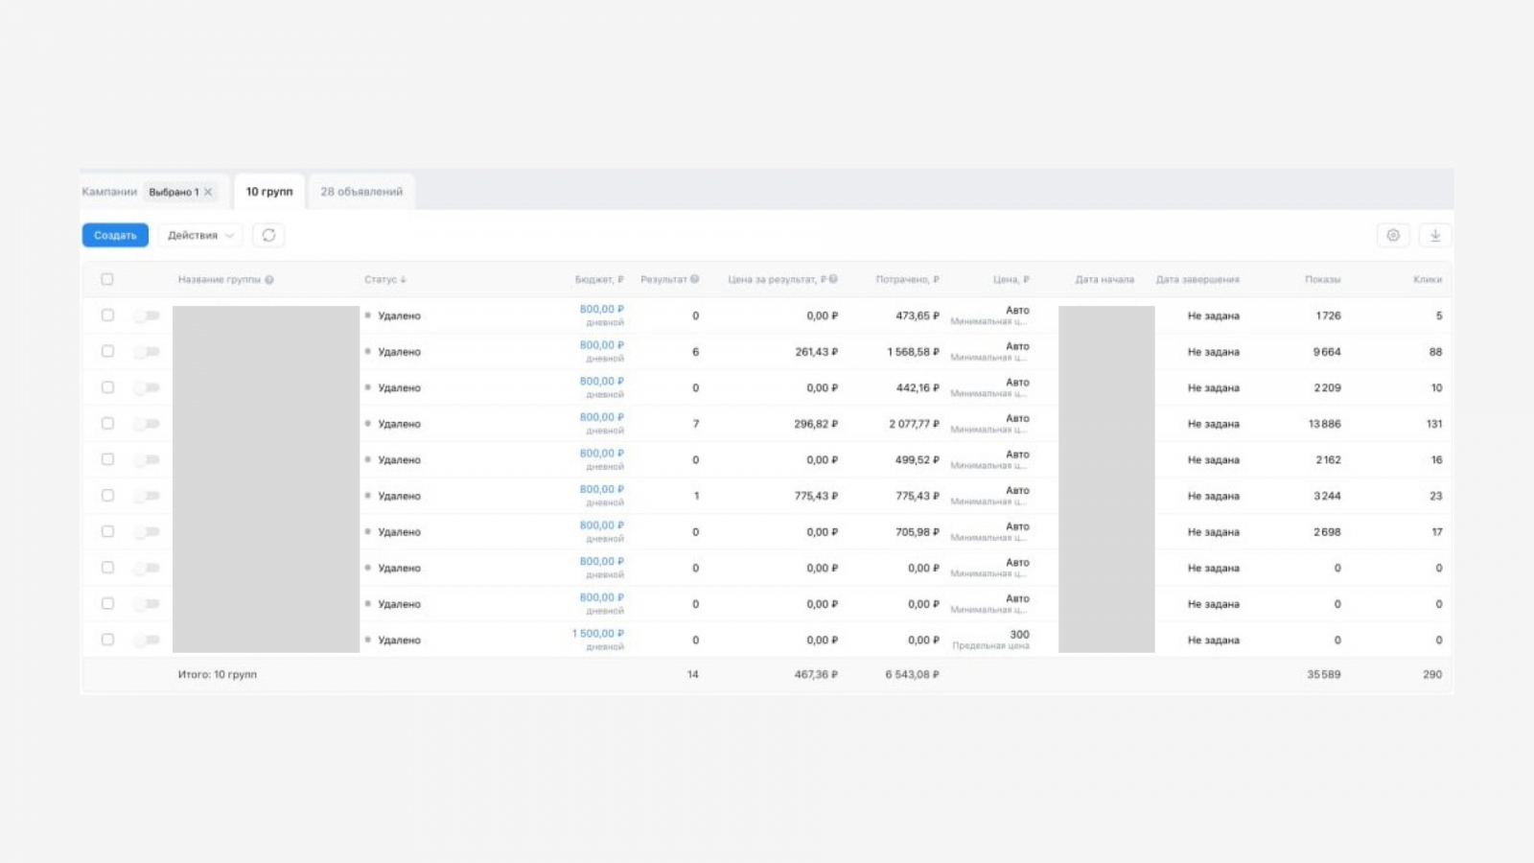Click 'Авто' price in the 442,16 ₽ spent row
Screen dimensions: 1534x863
point(1017,383)
